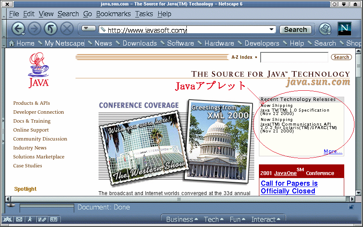Open the Mail envelope icon in the taskbar
Viewport: 363px width, 227px height.
[x=19, y=219]
